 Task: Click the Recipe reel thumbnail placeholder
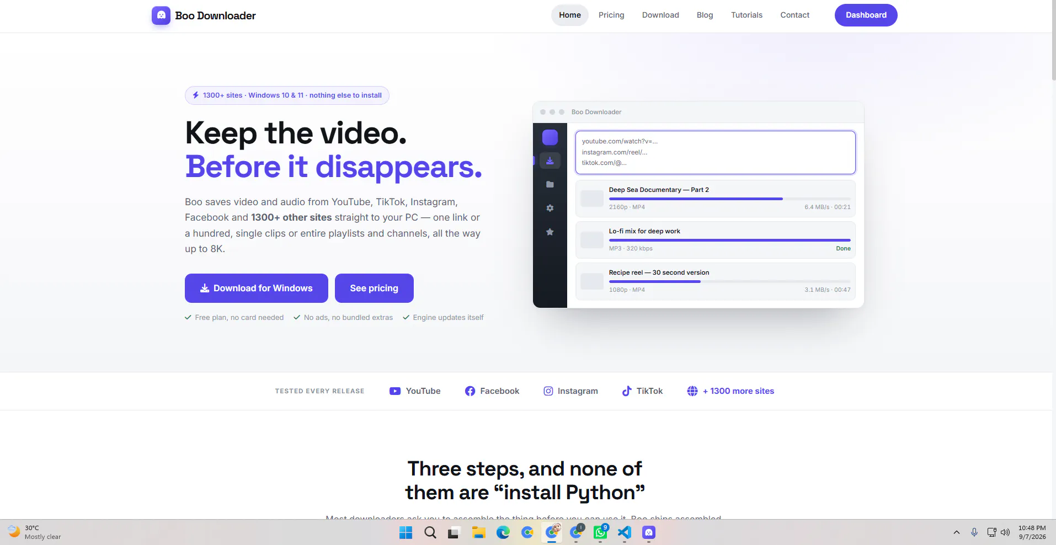click(x=592, y=281)
